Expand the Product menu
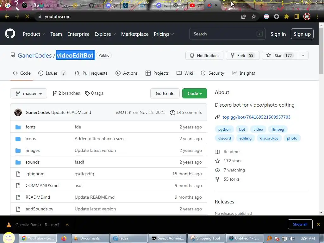Image resolution: width=324 pixels, height=243 pixels. [34, 34]
